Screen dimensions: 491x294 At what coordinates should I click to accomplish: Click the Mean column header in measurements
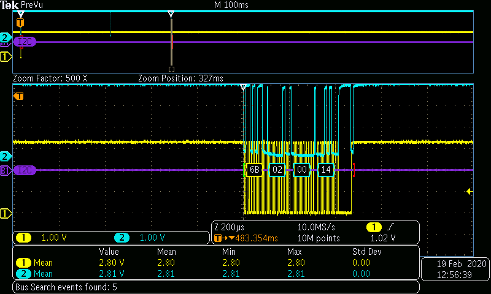click(166, 252)
